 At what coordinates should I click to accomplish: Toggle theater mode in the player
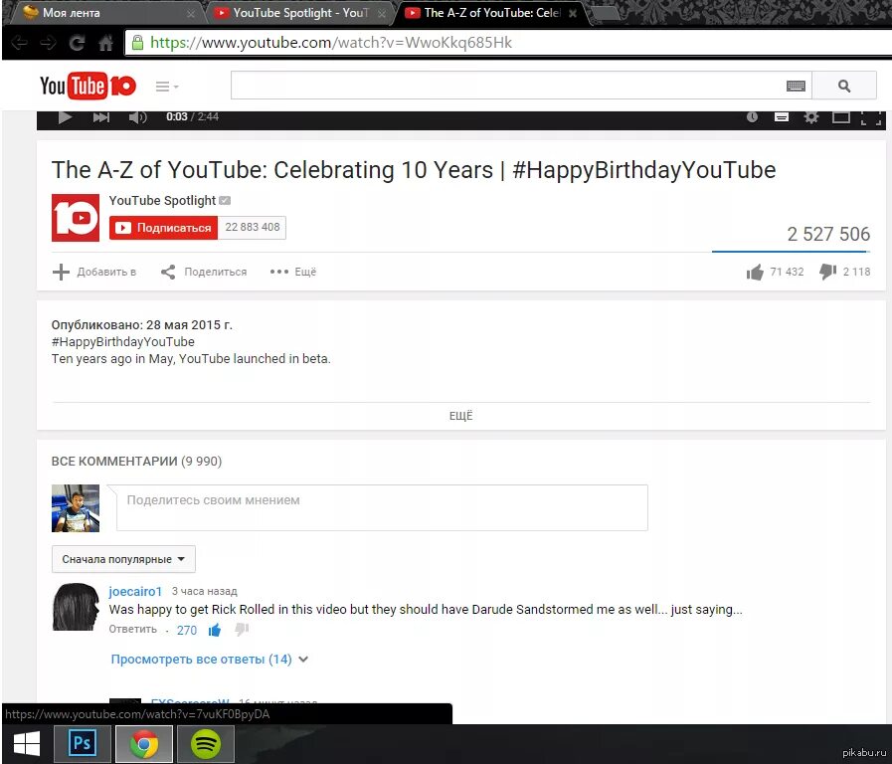(x=841, y=117)
